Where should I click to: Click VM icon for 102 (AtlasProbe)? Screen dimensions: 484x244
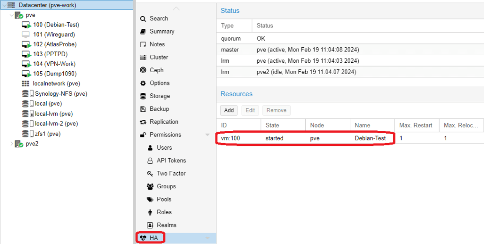point(26,44)
